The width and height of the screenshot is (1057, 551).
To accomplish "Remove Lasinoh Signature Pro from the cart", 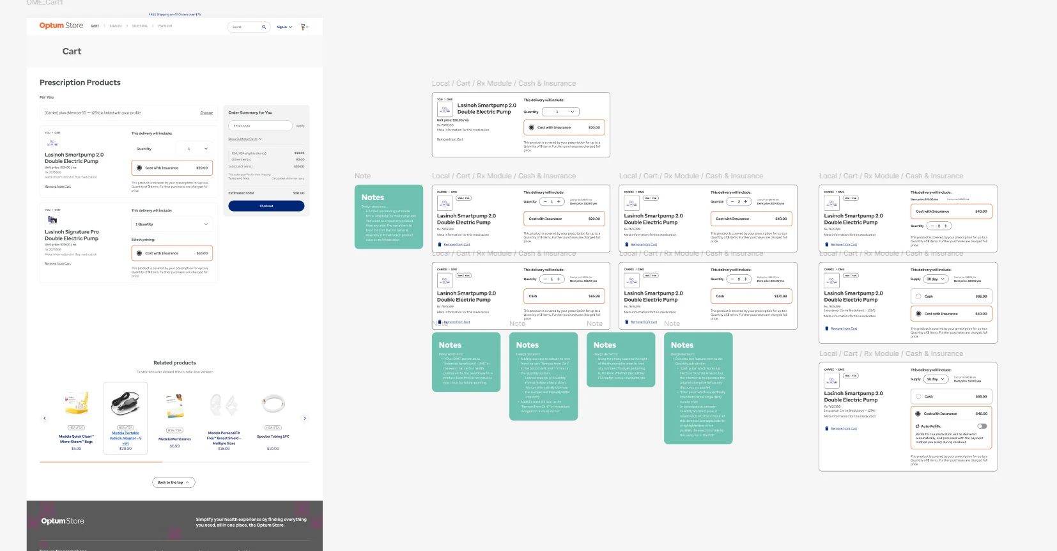I will tap(58, 263).
